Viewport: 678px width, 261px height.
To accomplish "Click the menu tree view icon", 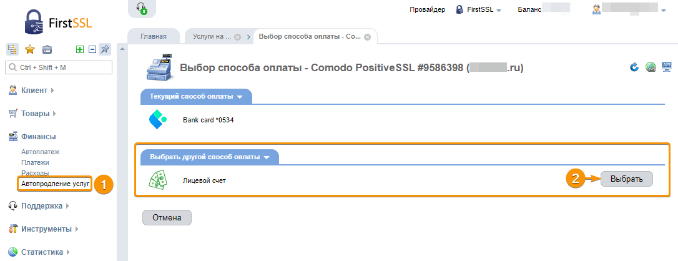I will click(12, 49).
